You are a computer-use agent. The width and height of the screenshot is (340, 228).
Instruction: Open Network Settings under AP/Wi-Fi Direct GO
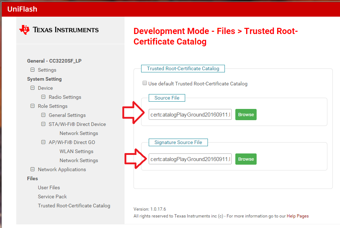pyautogui.click(x=79, y=160)
